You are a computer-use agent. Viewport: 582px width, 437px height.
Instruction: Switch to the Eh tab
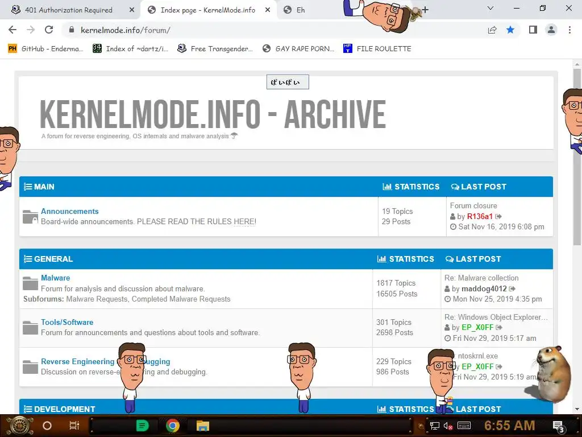click(301, 10)
